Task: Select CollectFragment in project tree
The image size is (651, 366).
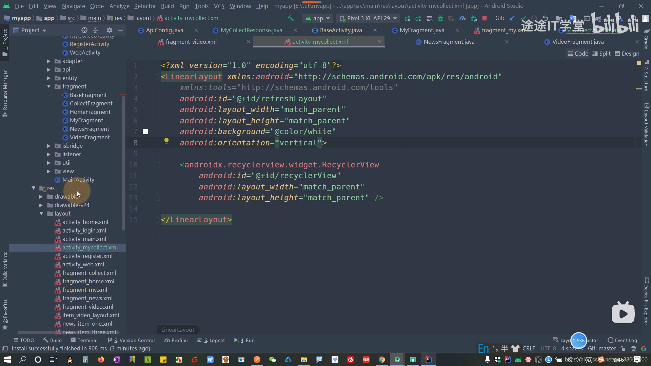Action: point(91,103)
